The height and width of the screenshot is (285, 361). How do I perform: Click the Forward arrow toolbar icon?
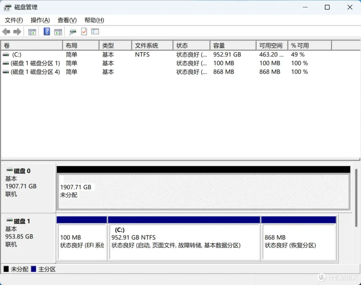17,31
